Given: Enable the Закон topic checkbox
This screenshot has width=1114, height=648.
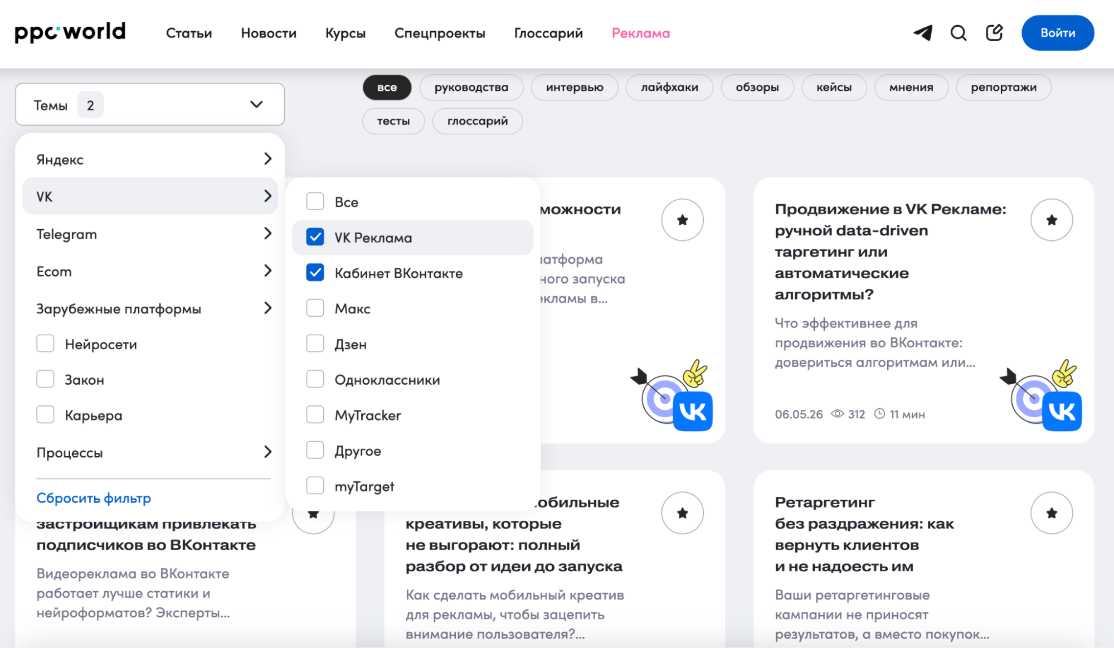Looking at the screenshot, I should (x=45, y=379).
